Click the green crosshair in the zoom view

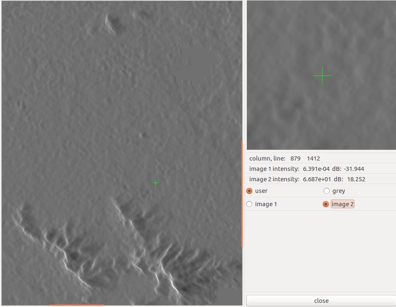[x=322, y=76]
